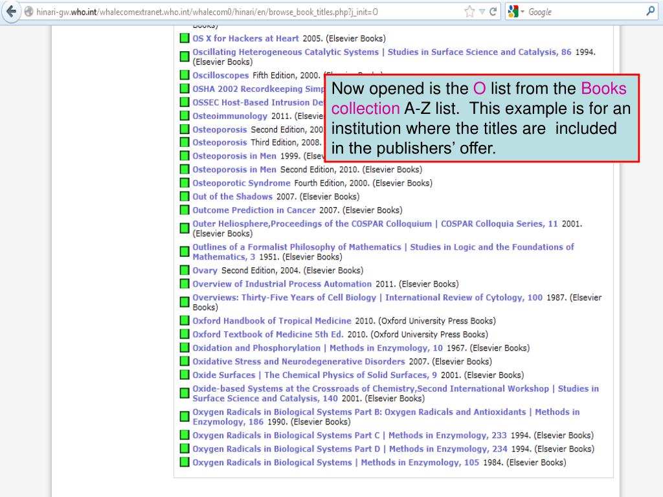Open the Osteoimmunology book link
This screenshot has width=663, height=497.
click(x=230, y=116)
